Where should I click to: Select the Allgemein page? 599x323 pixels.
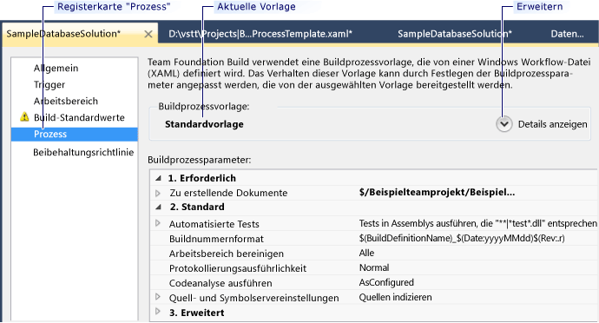click(56, 68)
